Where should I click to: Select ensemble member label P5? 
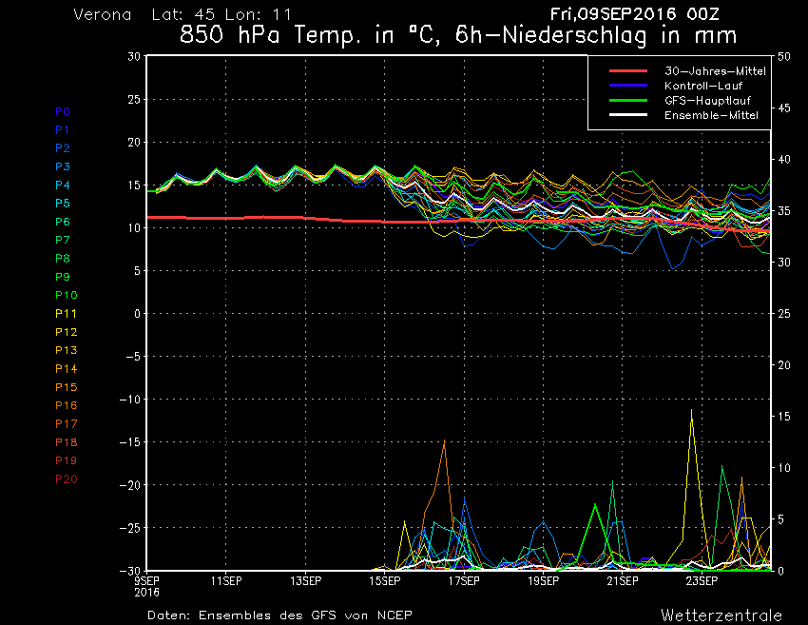coord(63,204)
